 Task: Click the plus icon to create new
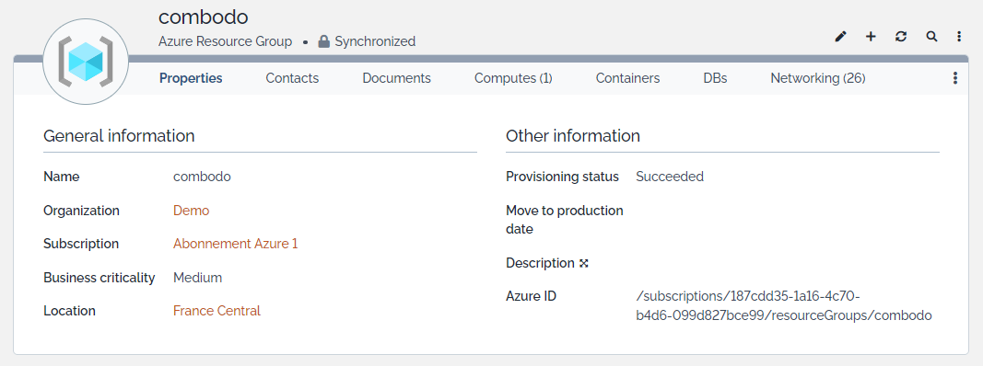click(871, 37)
